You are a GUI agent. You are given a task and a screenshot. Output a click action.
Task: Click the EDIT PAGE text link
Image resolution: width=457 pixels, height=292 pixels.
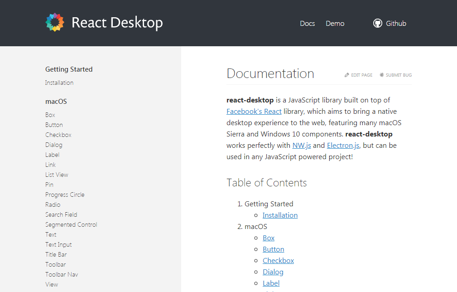[361, 75]
